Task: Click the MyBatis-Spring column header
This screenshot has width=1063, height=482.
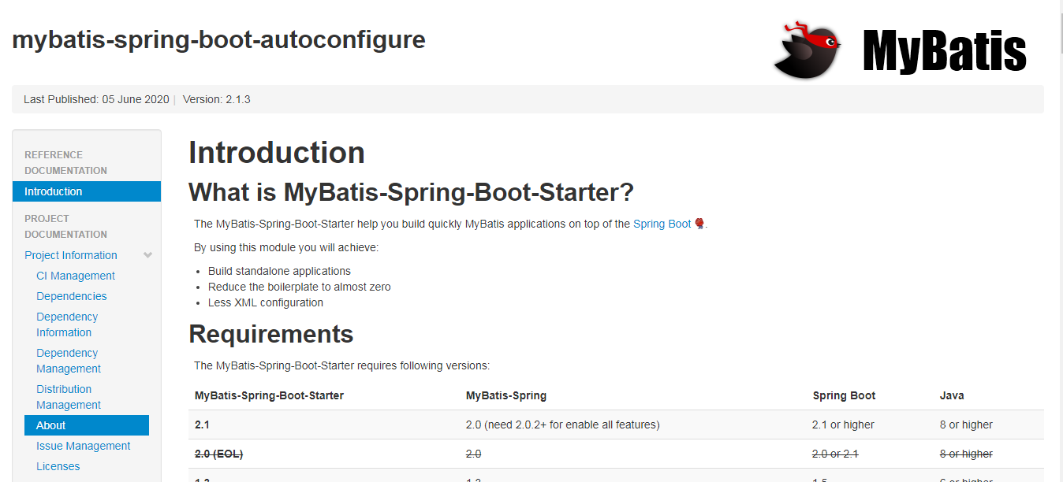Action: (506, 395)
